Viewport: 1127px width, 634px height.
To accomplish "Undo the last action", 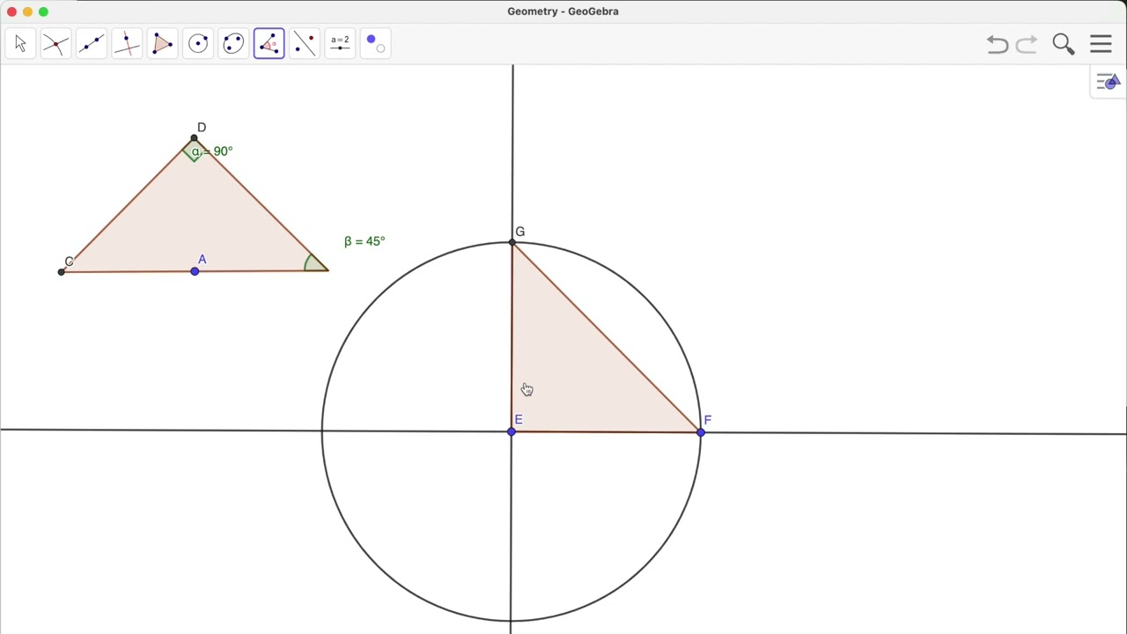I will [997, 45].
